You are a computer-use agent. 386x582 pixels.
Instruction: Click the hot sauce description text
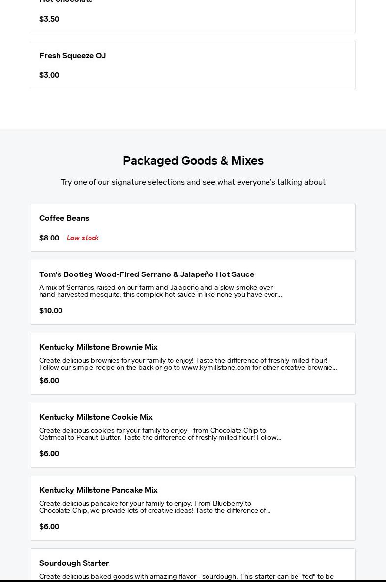pos(160,291)
